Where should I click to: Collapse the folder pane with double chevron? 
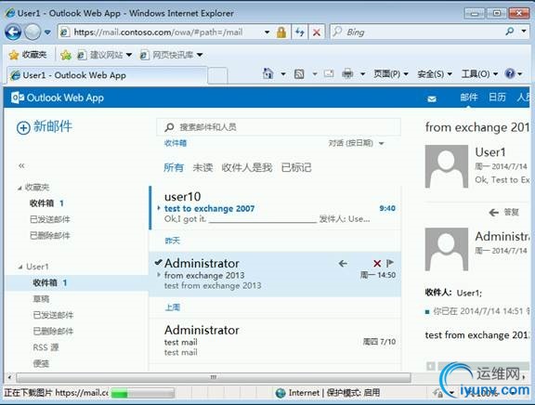21,166
